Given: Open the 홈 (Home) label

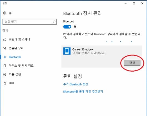Looking at the screenshot, I should [x=10, y=13].
